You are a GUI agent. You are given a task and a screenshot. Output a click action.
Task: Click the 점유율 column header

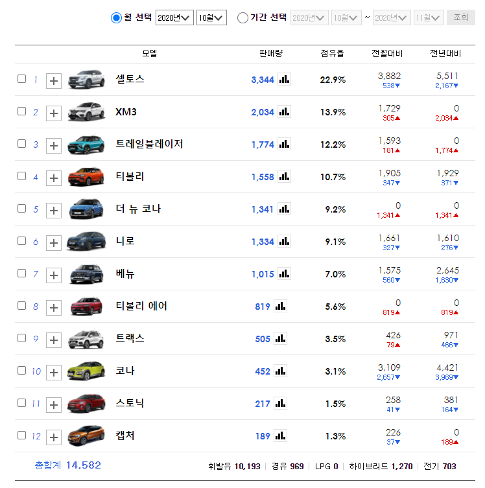332,54
